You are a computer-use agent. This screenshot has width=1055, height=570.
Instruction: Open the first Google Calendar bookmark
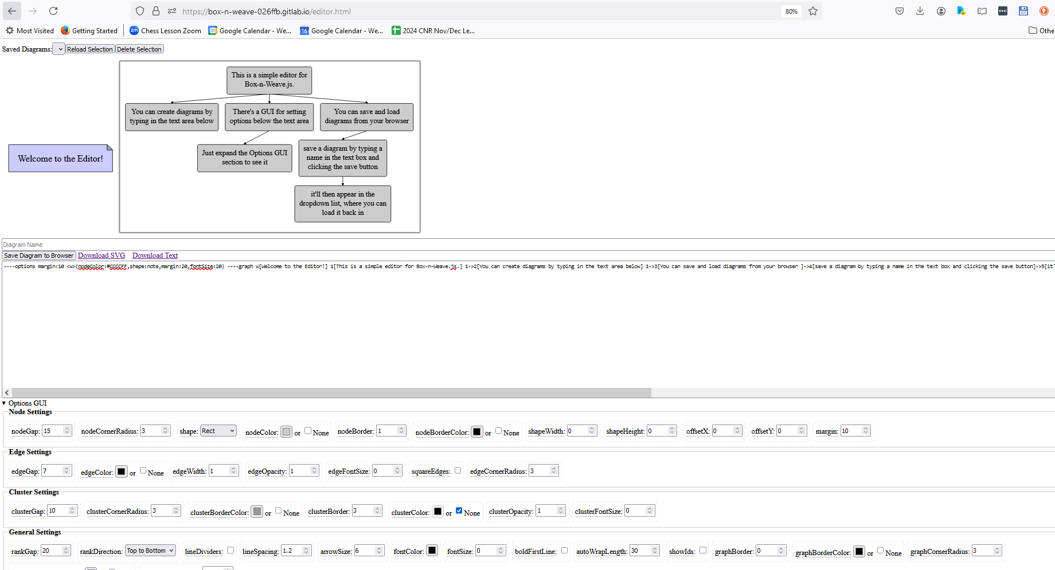click(x=250, y=30)
